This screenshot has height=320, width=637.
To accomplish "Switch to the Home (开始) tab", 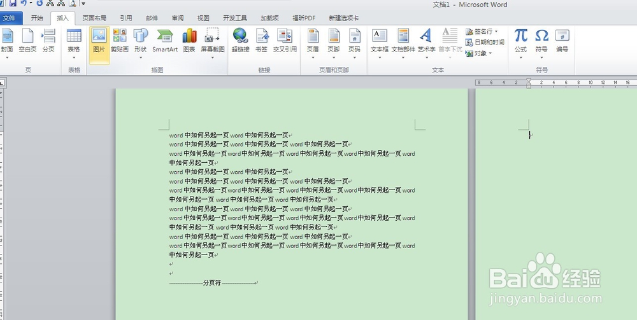I will coord(36,18).
